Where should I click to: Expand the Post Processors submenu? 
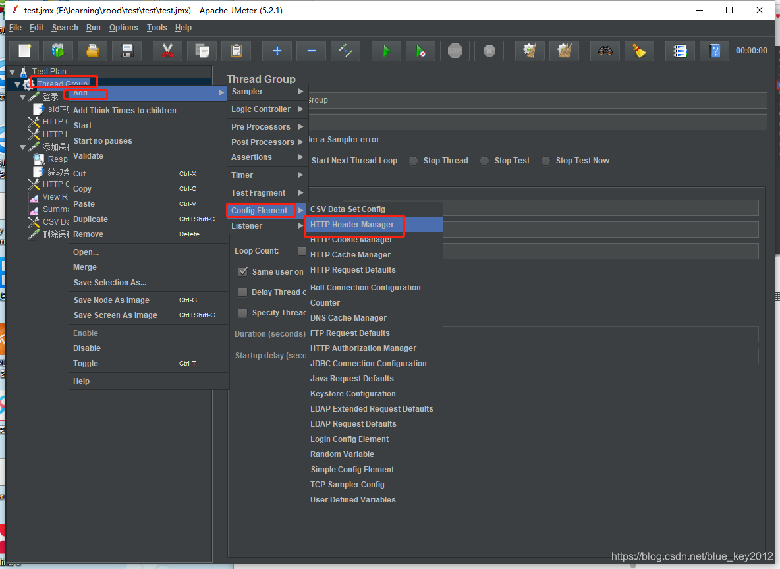[x=267, y=142]
